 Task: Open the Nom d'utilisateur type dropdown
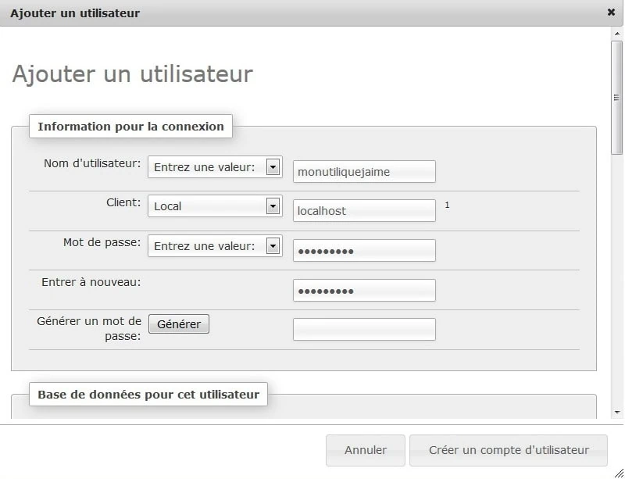(214, 166)
